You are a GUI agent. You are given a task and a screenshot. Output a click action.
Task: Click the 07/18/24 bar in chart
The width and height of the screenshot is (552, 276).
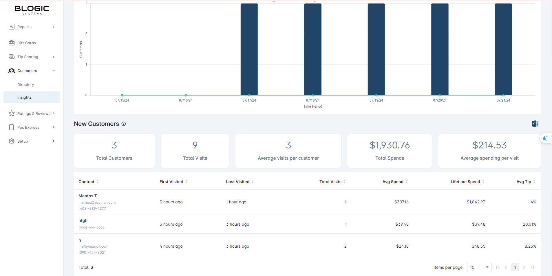click(312, 49)
